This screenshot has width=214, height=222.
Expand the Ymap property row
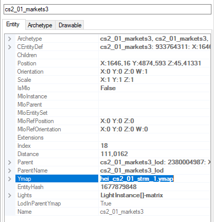point(10,179)
